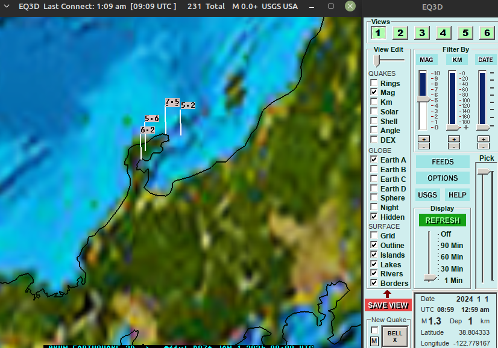
Task: Set refresh interval to 90 Min
Action: coord(452,246)
